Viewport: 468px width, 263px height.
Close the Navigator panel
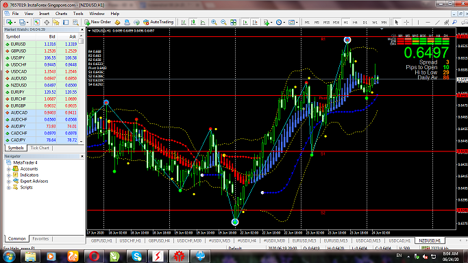point(82,156)
